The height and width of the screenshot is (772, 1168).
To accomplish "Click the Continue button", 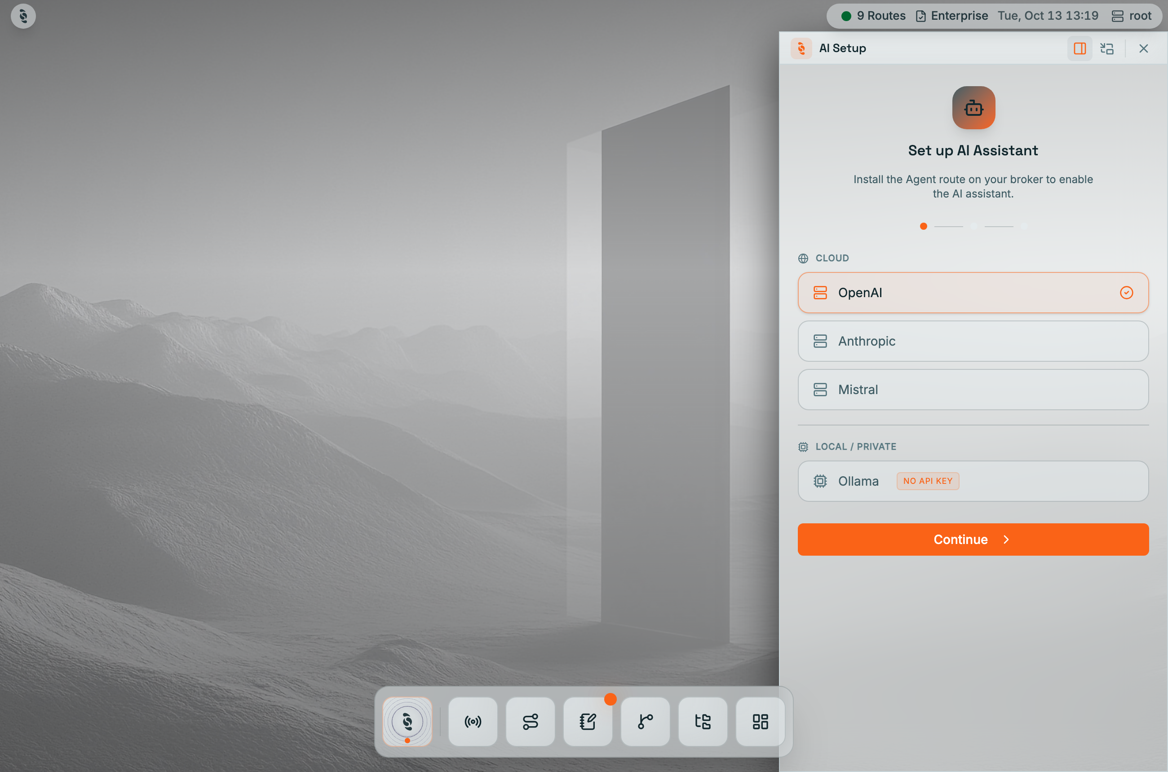I will [973, 540].
